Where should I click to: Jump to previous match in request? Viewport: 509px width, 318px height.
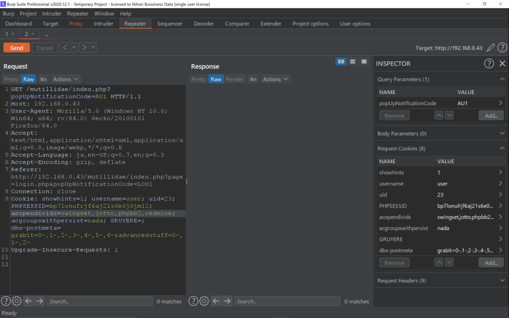28,301
